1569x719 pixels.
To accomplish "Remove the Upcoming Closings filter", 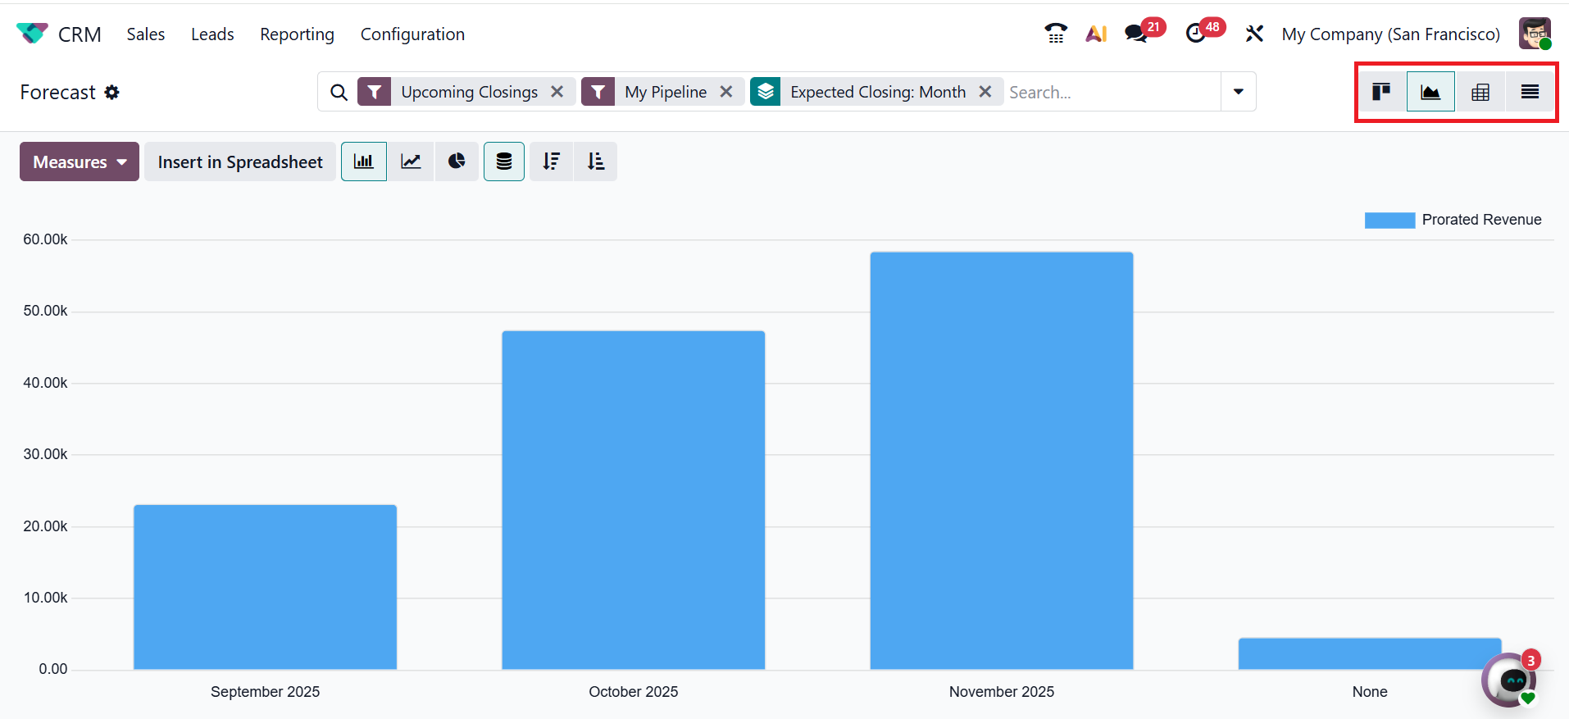I will point(557,92).
